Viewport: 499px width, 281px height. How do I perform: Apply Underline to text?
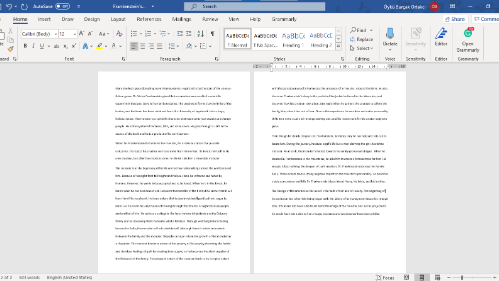pos(42,46)
